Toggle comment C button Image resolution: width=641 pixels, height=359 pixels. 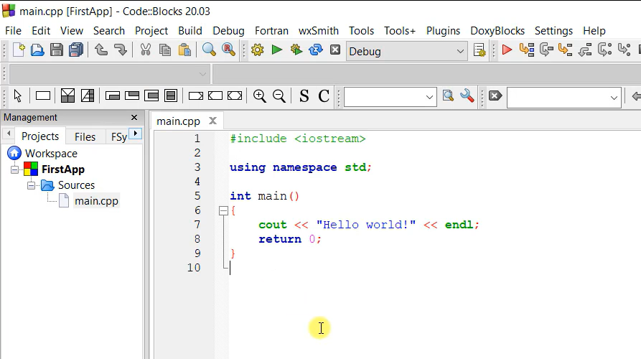tap(324, 96)
